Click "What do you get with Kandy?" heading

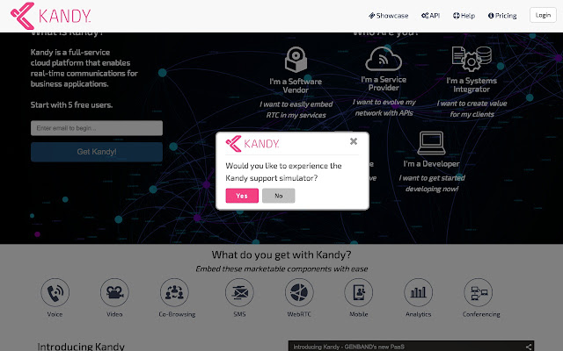281,254
